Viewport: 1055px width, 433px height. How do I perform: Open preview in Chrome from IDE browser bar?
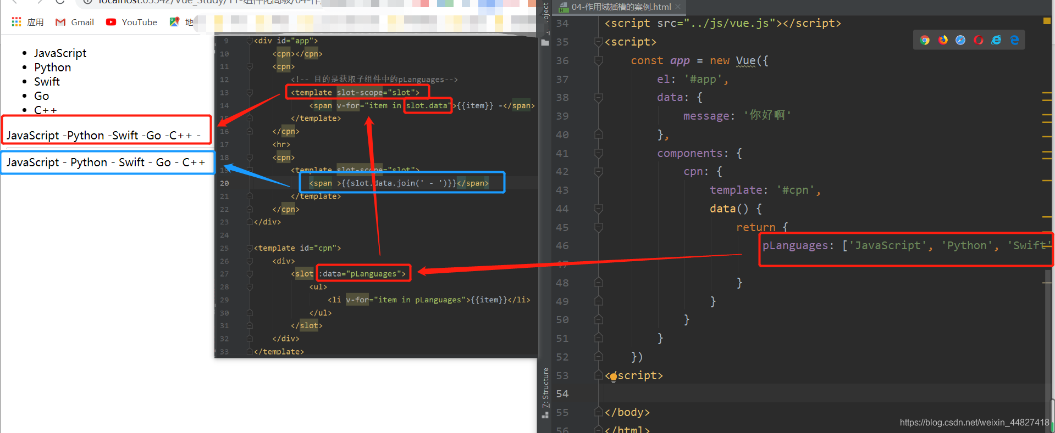point(925,40)
